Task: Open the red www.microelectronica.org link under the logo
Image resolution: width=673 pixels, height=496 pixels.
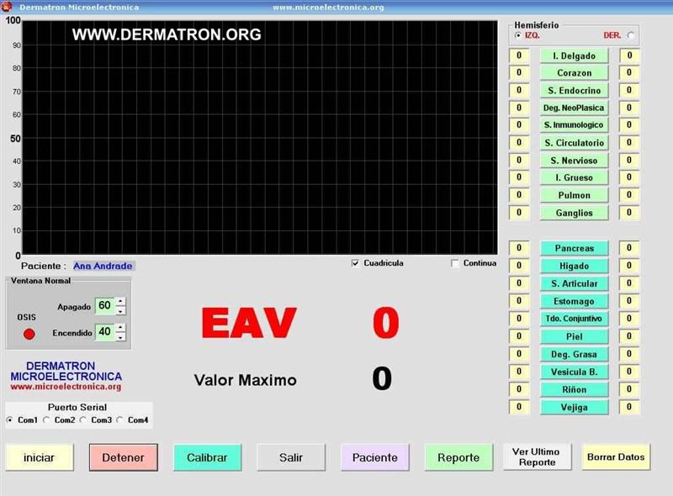Action: (66, 387)
